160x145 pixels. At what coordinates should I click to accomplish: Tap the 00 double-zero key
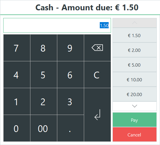point(44,128)
